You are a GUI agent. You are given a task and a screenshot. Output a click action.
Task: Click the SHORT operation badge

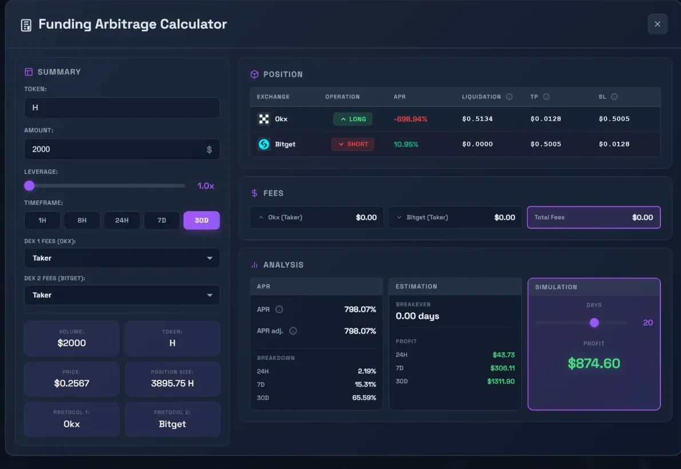pos(353,144)
